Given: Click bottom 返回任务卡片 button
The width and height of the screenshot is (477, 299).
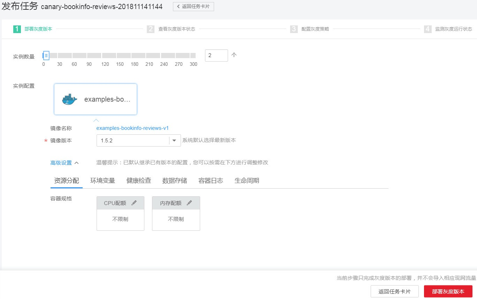Looking at the screenshot, I should pos(395,292).
